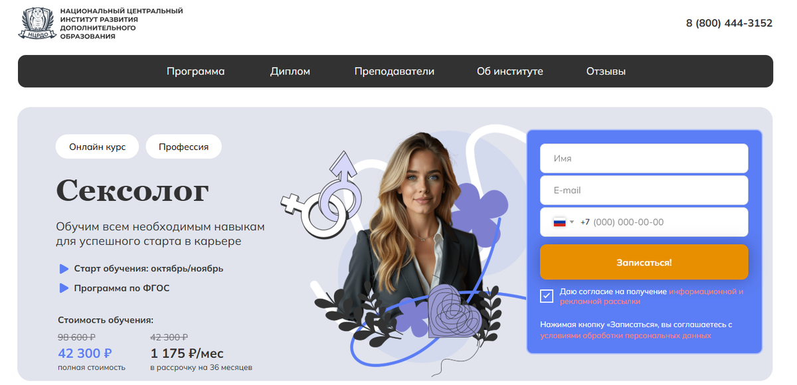Open the country code dropdown arrow
797x385 pixels.
click(572, 222)
